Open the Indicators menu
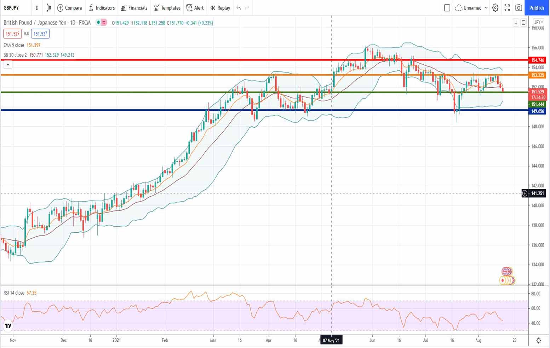The height and width of the screenshot is (348, 550). 102,8
